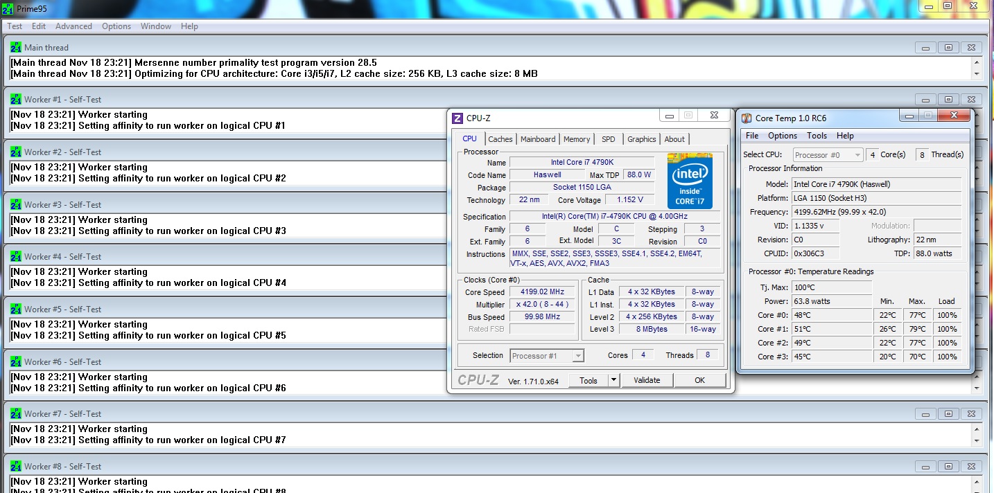Click the Name field Intel Core i7 4790K
The width and height of the screenshot is (994, 493).
(x=582, y=162)
